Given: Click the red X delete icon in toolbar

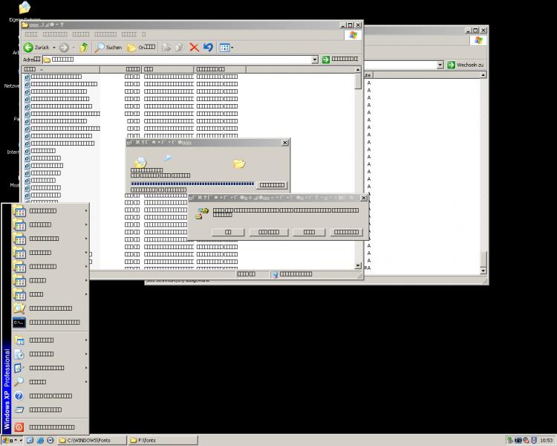Looking at the screenshot, I should tap(194, 48).
